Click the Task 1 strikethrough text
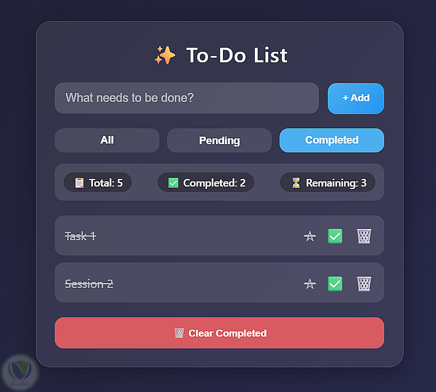The height and width of the screenshot is (392, 436). coord(81,236)
